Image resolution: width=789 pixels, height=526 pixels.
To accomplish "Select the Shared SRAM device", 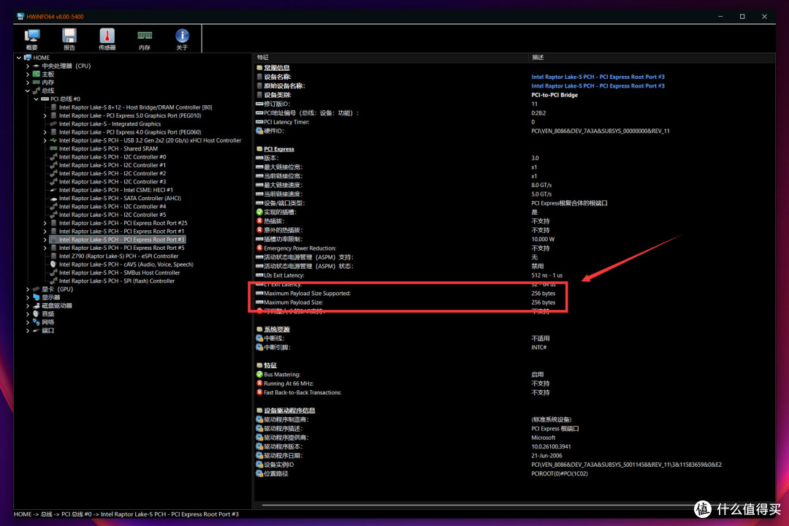I will [108, 148].
